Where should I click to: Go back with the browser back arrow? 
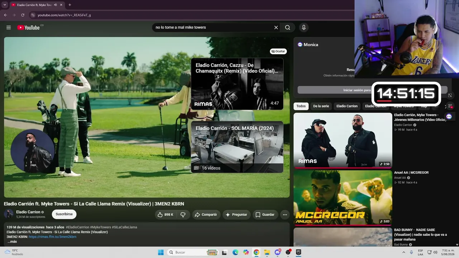5,15
